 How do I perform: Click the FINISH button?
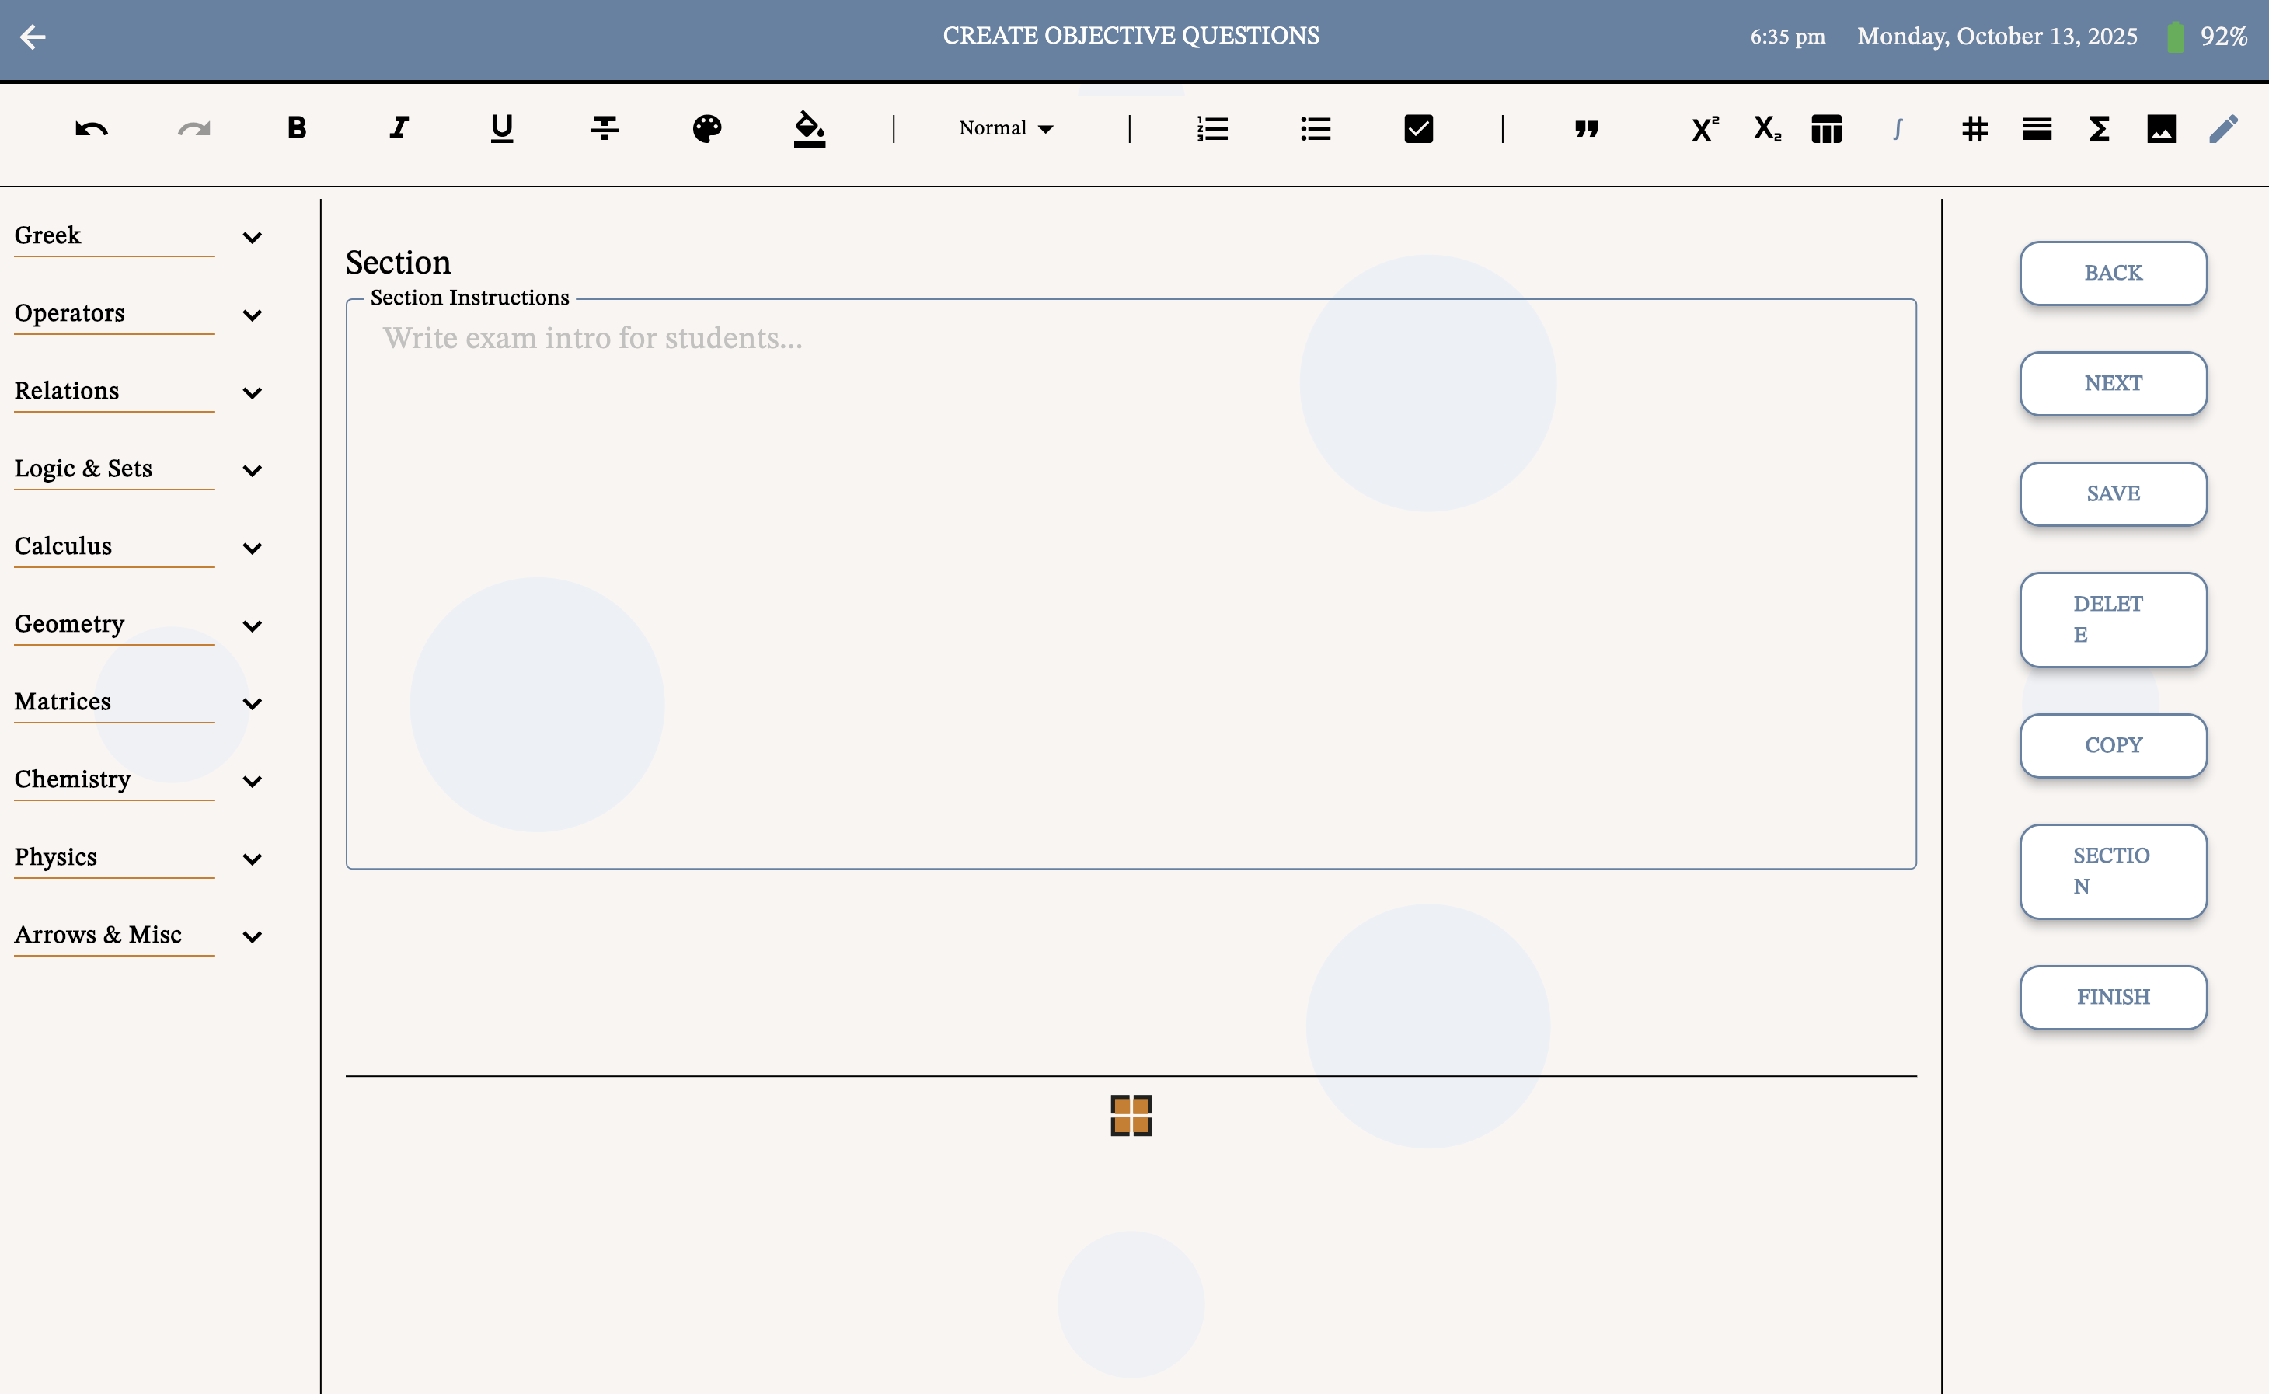(x=2112, y=997)
